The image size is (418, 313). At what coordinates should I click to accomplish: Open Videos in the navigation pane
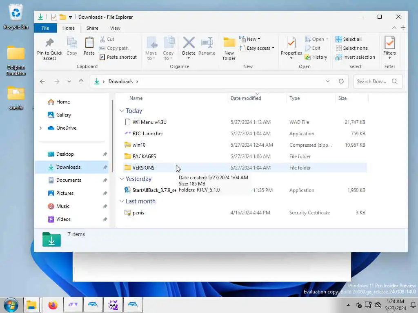(x=63, y=219)
